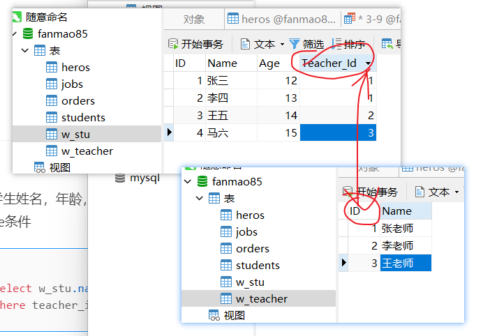Image resolution: width=490 pixels, height=336 pixels.
Task: Click the Age cell with value 14
Action: pyautogui.click(x=279, y=116)
